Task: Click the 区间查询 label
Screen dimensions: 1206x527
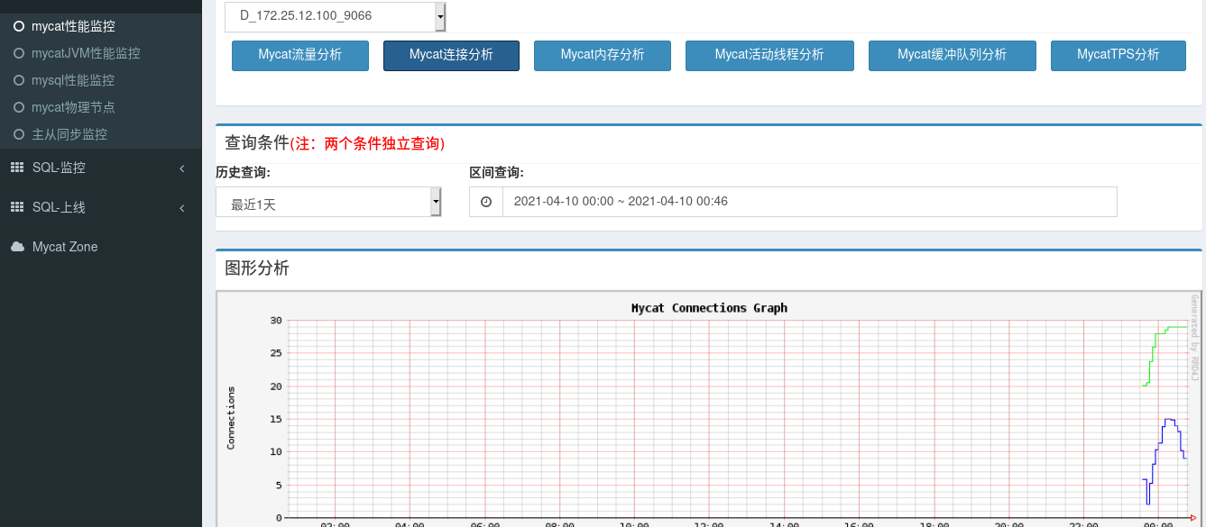Action: pos(497,173)
